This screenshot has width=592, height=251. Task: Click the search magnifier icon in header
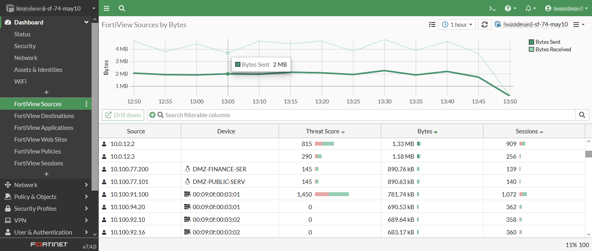(x=122, y=8)
